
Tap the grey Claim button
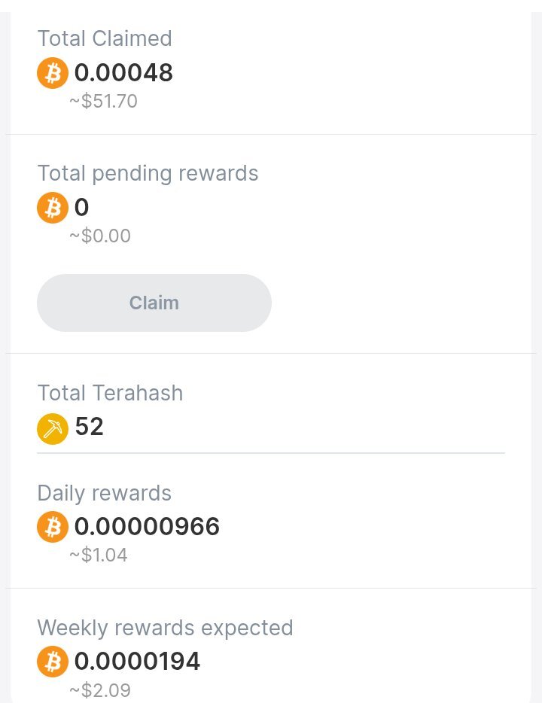pyautogui.click(x=154, y=303)
